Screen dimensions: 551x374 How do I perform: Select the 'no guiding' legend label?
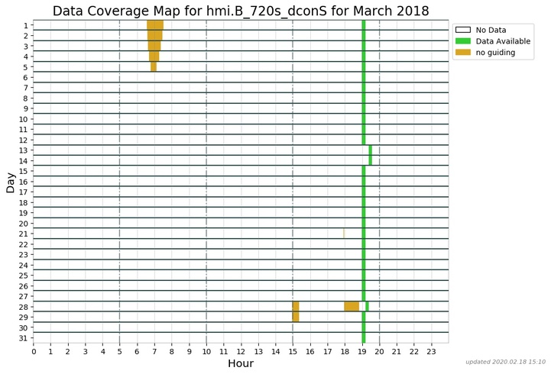[x=496, y=53]
